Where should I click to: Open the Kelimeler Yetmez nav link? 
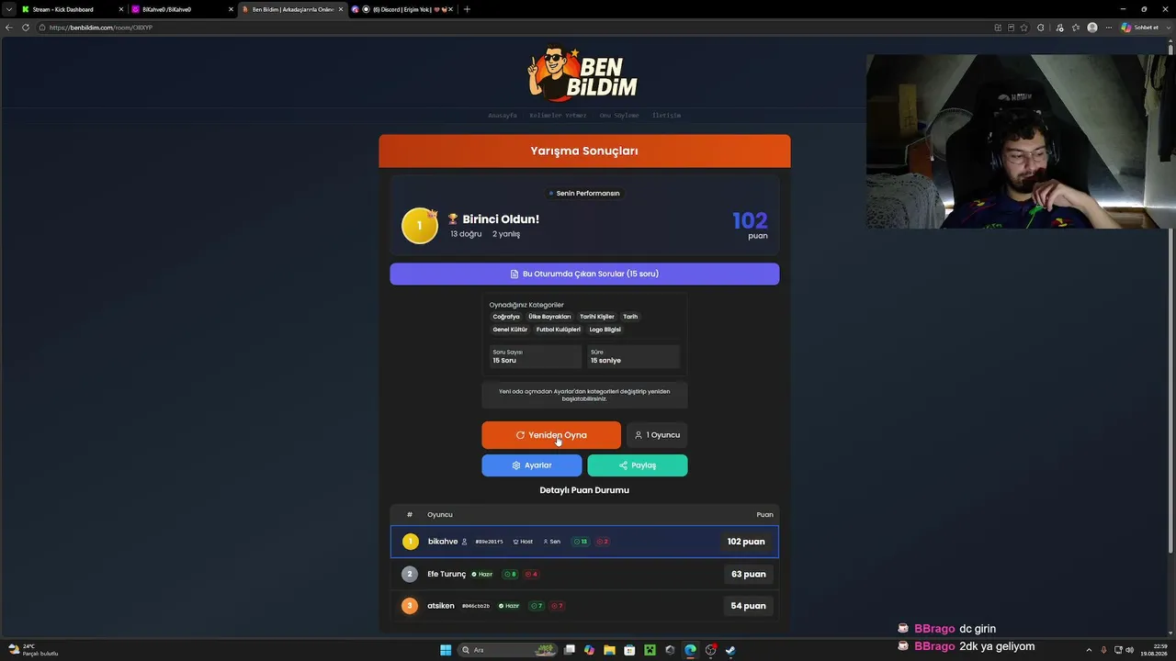(x=558, y=116)
